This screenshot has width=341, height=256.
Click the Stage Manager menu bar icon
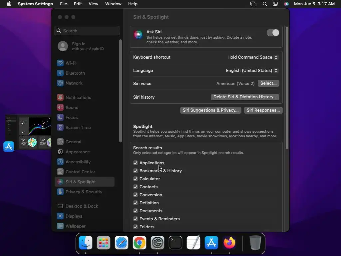[253, 4]
